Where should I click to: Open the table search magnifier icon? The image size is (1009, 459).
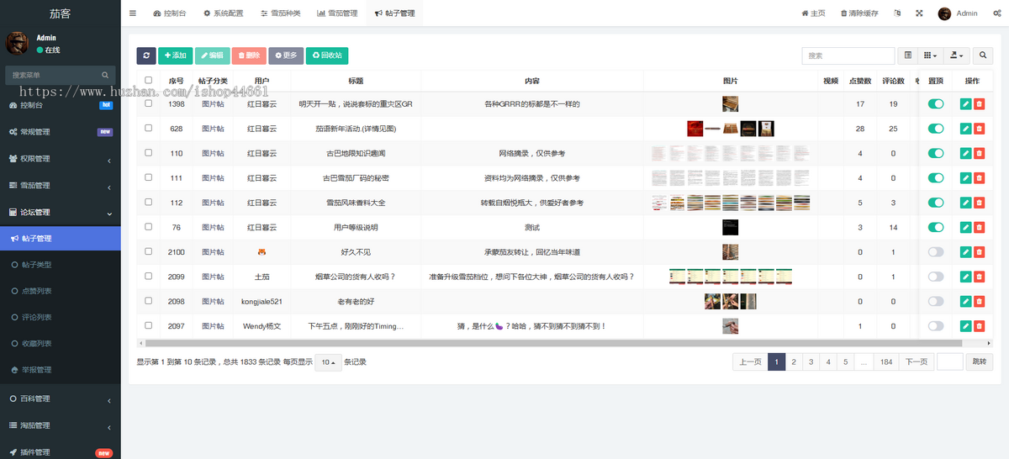(x=983, y=55)
